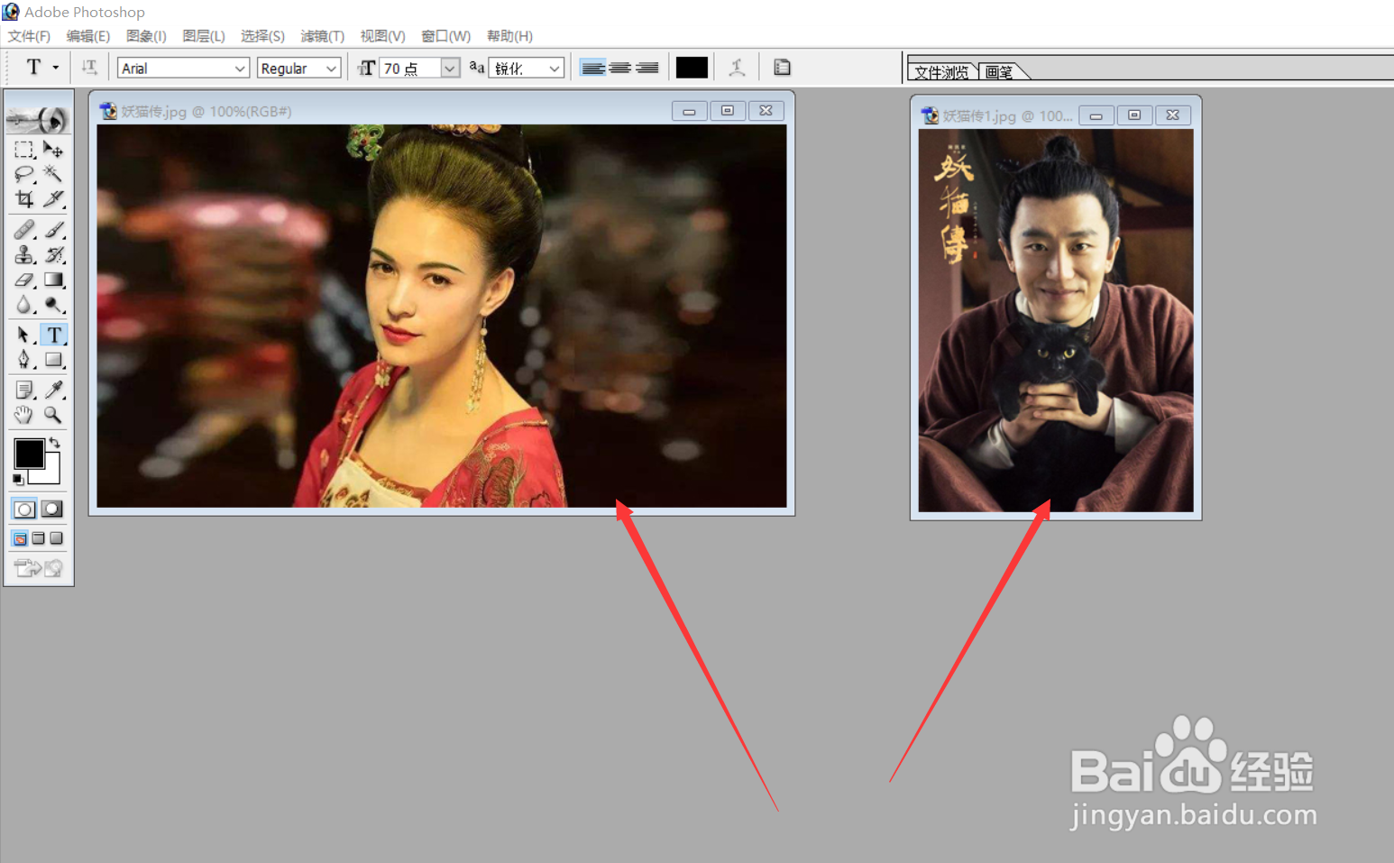Image resolution: width=1394 pixels, height=863 pixels.
Task: Select the Hand tool
Action: point(24,415)
